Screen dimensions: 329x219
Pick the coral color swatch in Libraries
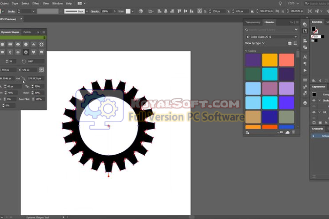click(287, 60)
